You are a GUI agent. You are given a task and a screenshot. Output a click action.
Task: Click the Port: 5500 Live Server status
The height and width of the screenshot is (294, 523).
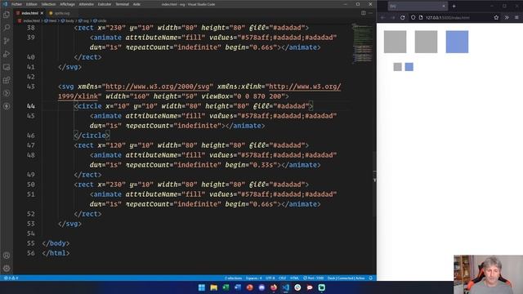coord(314,278)
